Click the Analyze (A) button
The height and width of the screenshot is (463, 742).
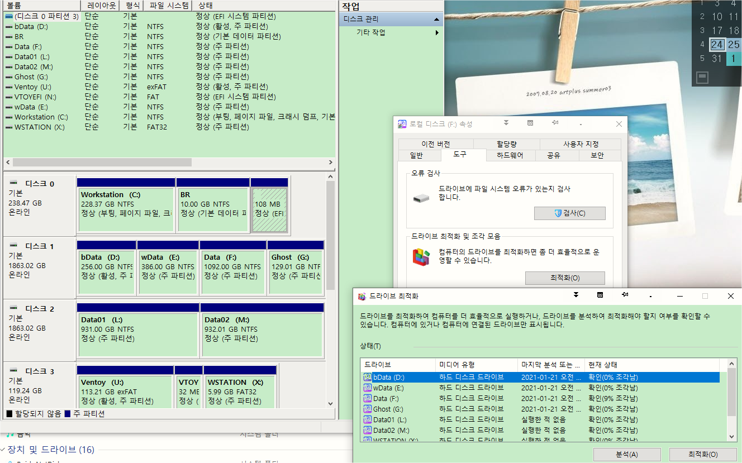click(626, 455)
